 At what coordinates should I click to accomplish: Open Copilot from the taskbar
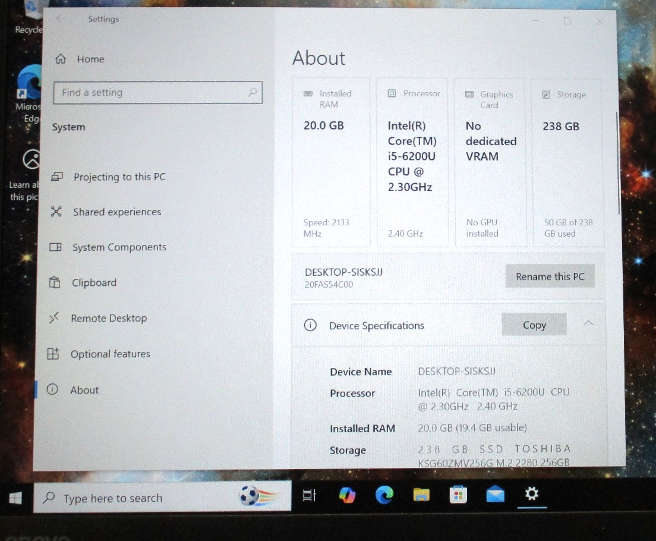click(347, 495)
